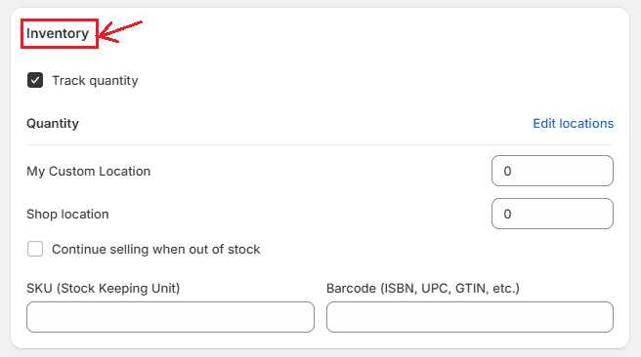This screenshot has width=641, height=357.
Task: Click the Inventory section heading
Action: [58, 33]
